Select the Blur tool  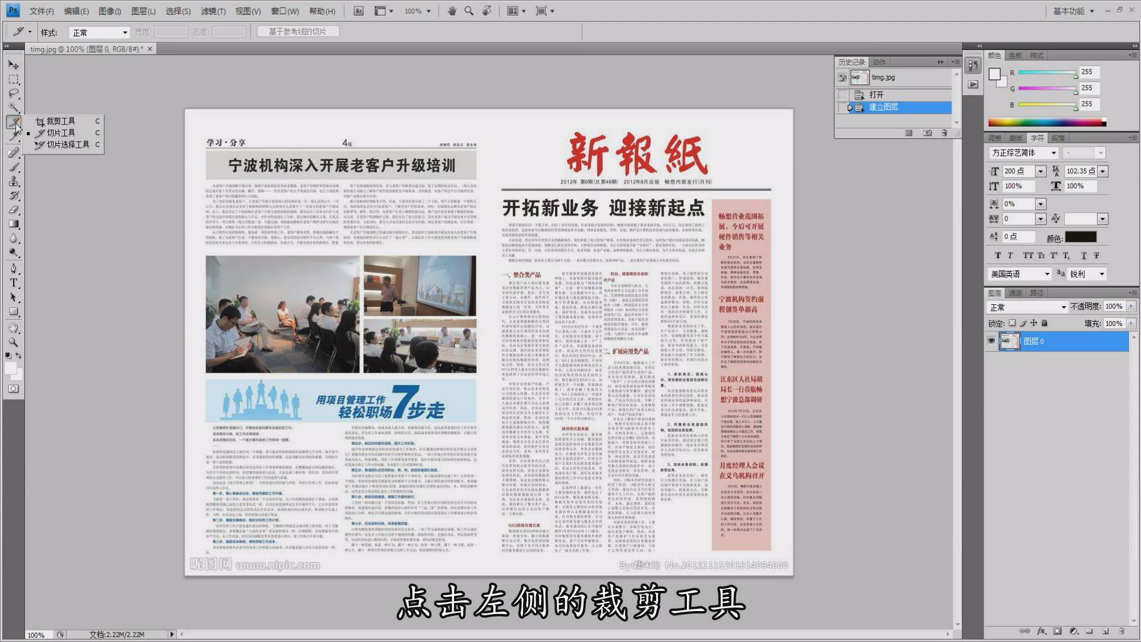13,238
